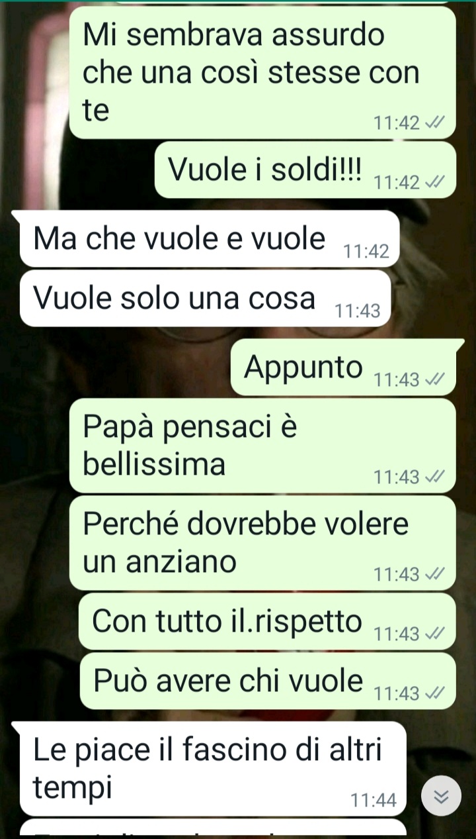This screenshot has width=476, height=839.
Task: Tap 'Le piace il fascino di altri tempi'
Action: 213,769
